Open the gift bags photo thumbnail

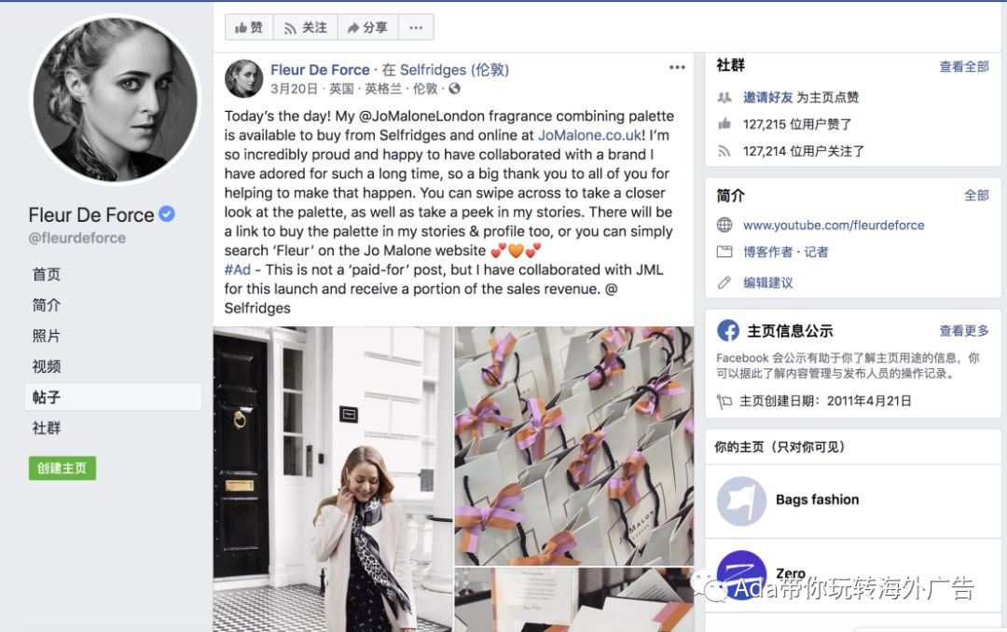coord(574,446)
